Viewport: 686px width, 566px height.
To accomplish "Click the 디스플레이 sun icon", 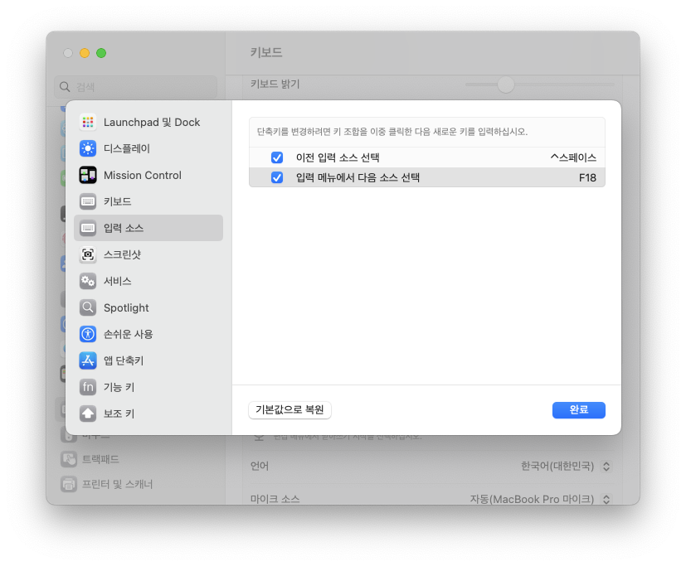I will point(88,148).
